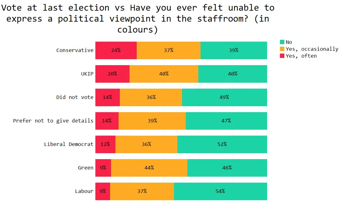The width and height of the screenshot is (340, 203).
Task: Click the "Prefer not to give details" label
Action: pyautogui.click(x=53, y=121)
